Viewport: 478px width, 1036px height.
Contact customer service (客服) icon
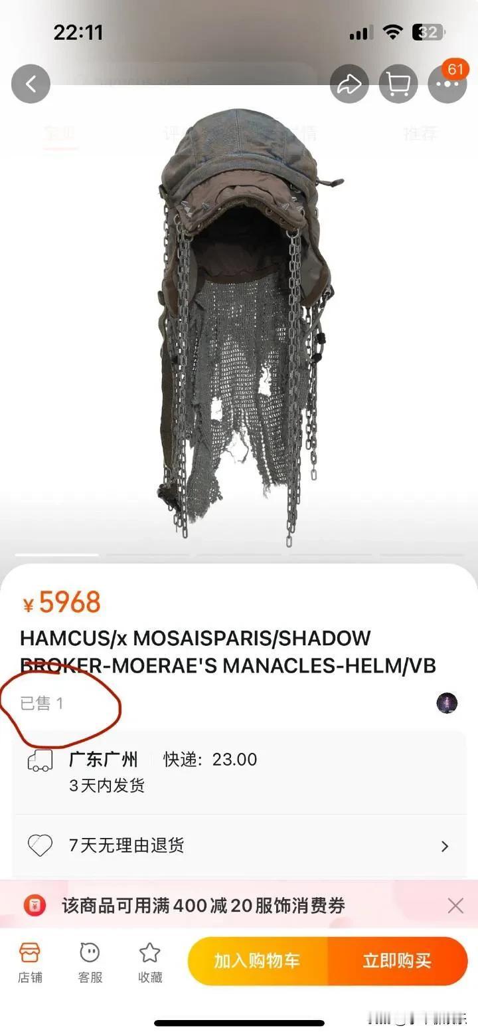click(x=90, y=962)
